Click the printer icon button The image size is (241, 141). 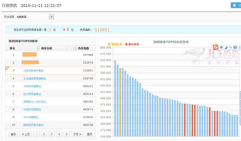[236, 5]
